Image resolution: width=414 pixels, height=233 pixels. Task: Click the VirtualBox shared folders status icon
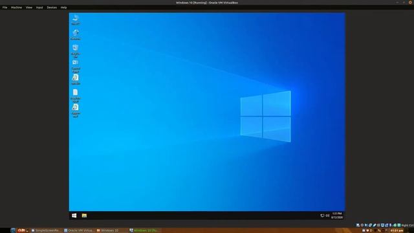tap(378, 225)
